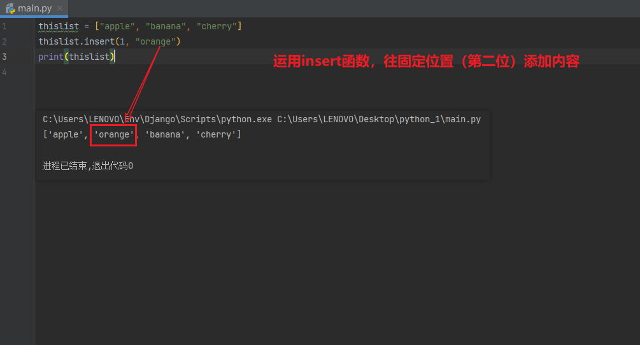Click 'cherry' in the printed list output
Viewport: 640px width, 345px height.
(216, 134)
